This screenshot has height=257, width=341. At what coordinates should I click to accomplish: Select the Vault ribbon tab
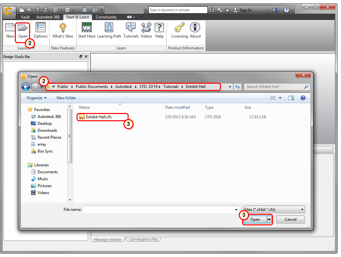pos(25,17)
